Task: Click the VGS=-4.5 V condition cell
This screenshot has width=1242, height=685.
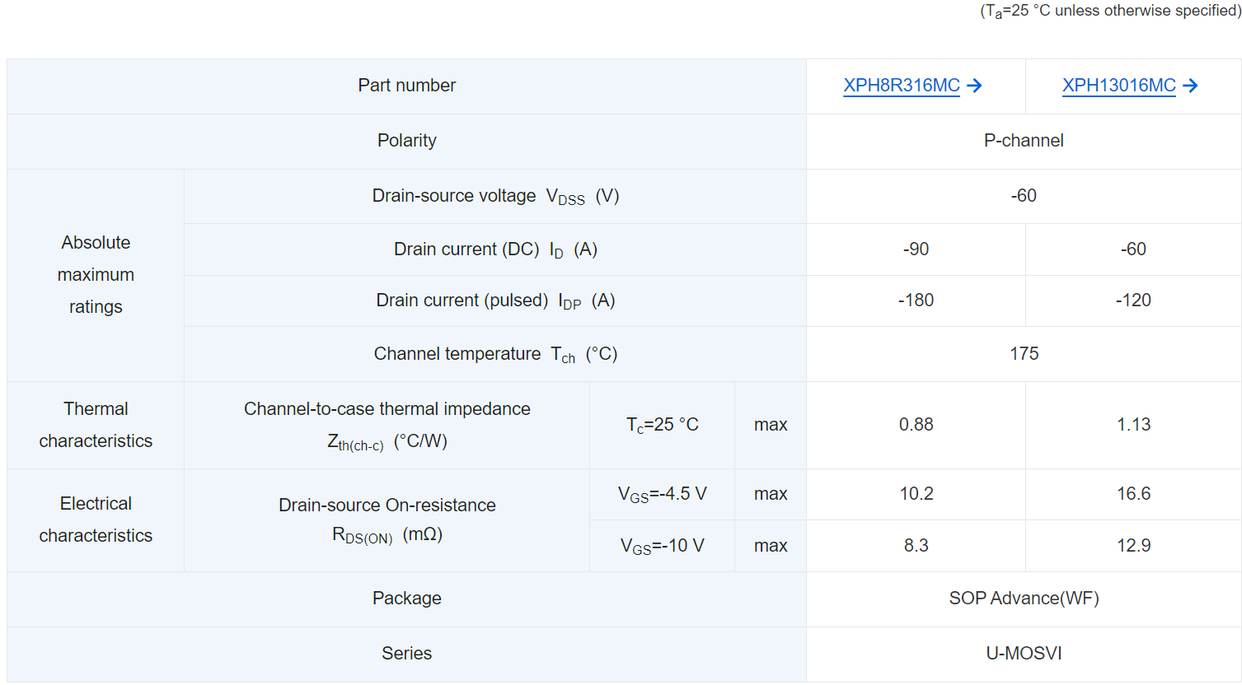Action: click(x=662, y=494)
